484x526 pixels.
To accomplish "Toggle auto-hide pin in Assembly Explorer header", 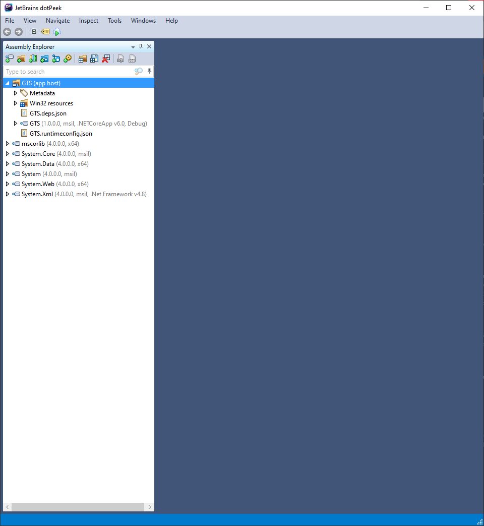I will [x=141, y=46].
